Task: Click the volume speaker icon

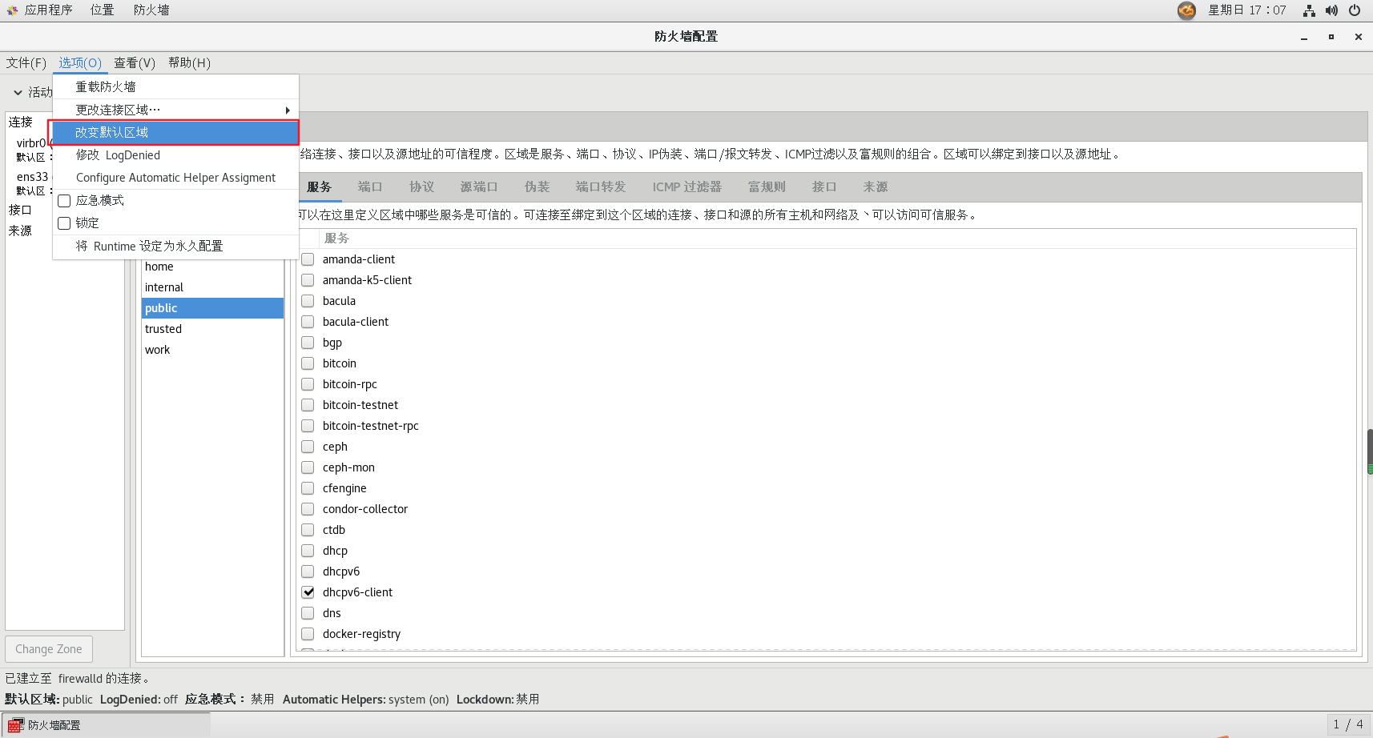Action: pos(1331,10)
